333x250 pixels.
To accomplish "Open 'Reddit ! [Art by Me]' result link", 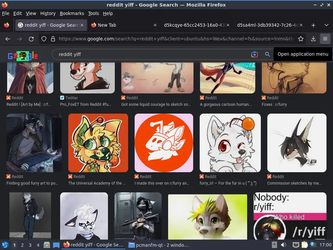I will point(29,104).
